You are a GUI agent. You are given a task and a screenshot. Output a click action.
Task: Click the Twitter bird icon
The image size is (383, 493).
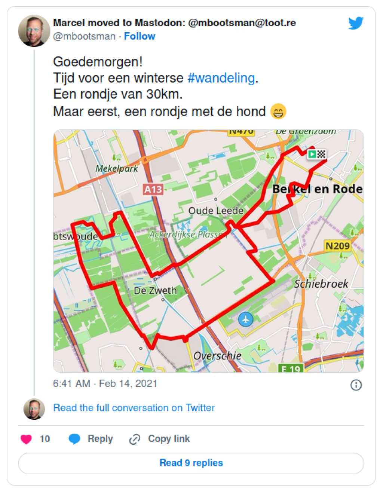pyautogui.click(x=355, y=22)
